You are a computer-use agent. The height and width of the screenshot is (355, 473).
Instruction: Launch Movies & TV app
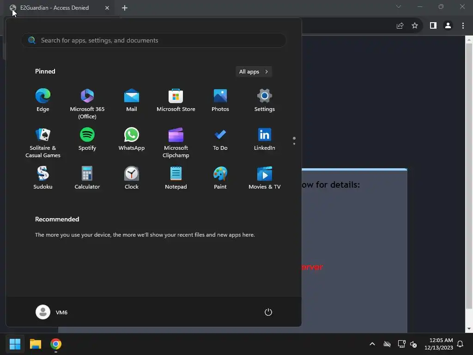265,178
